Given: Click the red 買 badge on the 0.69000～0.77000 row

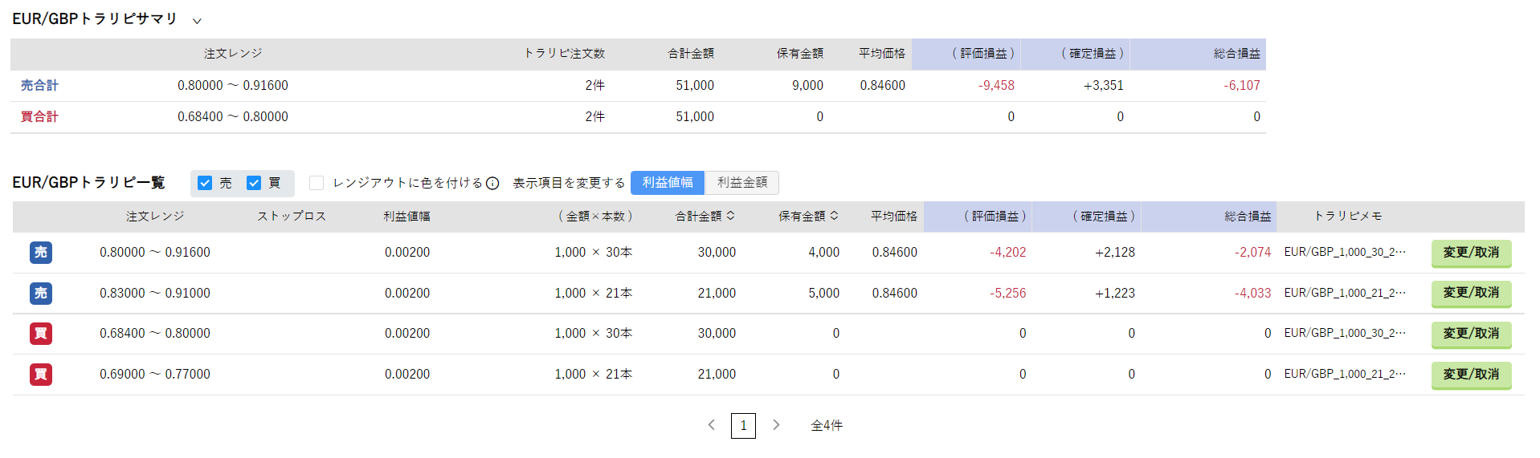Looking at the screenshot, I should pos(41,375).
